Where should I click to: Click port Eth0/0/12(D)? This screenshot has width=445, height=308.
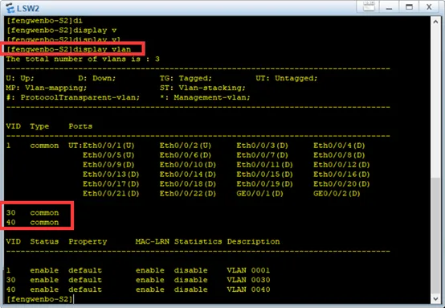tap(341, 165)
